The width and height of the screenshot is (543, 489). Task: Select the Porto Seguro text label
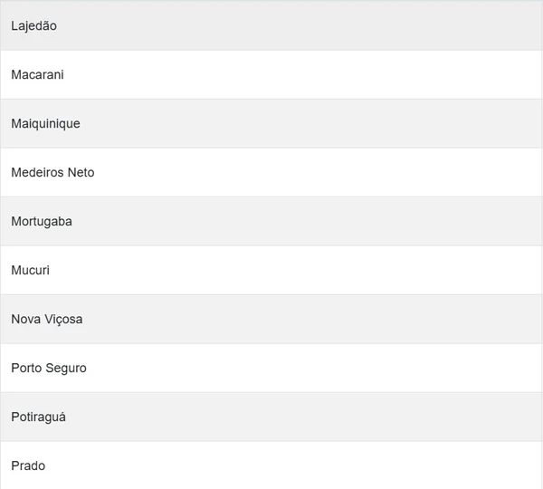(x=49, y=369)
